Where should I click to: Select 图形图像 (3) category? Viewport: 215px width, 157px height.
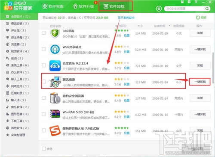[19, 114]
